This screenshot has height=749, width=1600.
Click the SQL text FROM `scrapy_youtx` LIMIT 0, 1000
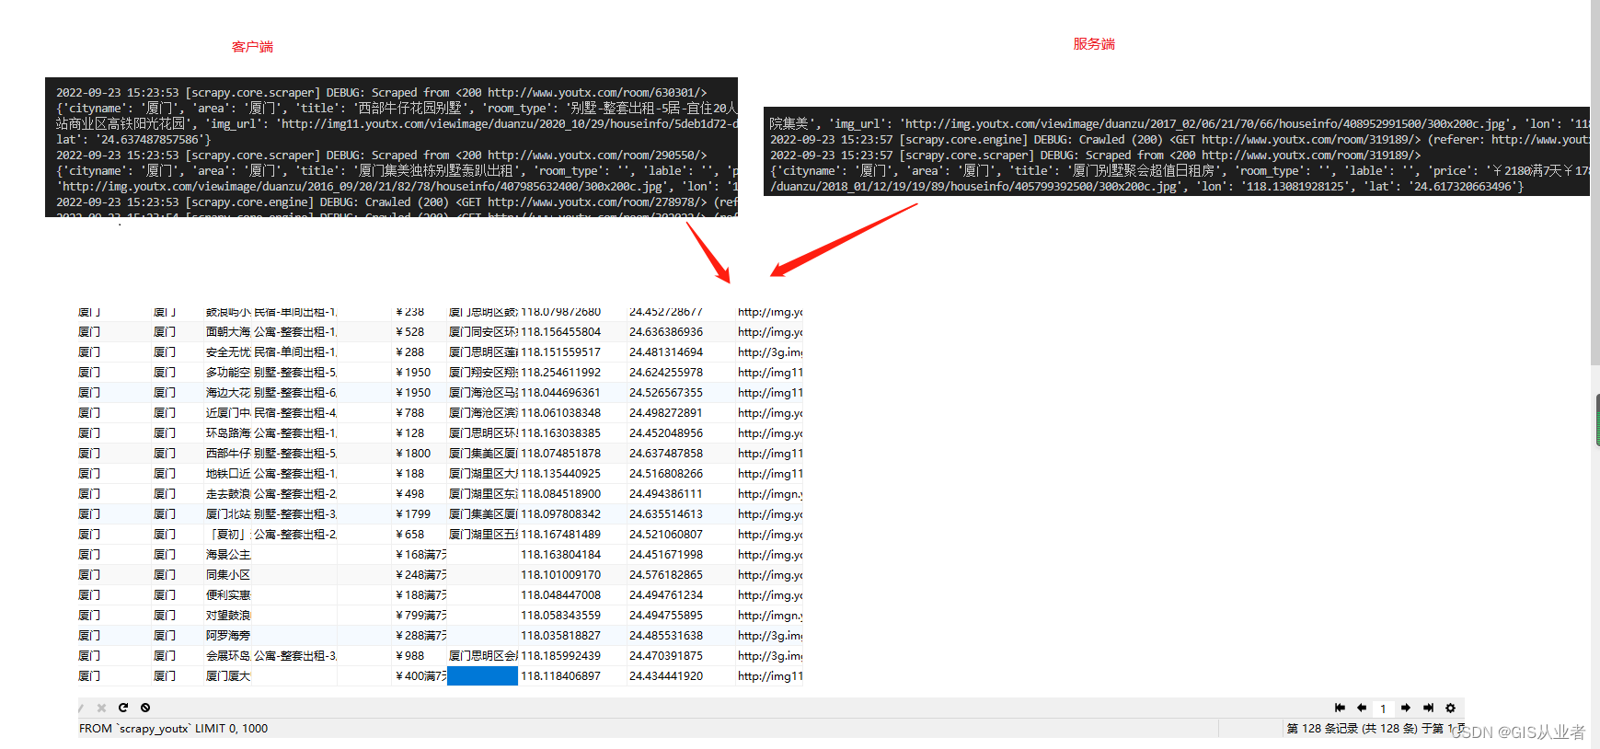(173, 728)
